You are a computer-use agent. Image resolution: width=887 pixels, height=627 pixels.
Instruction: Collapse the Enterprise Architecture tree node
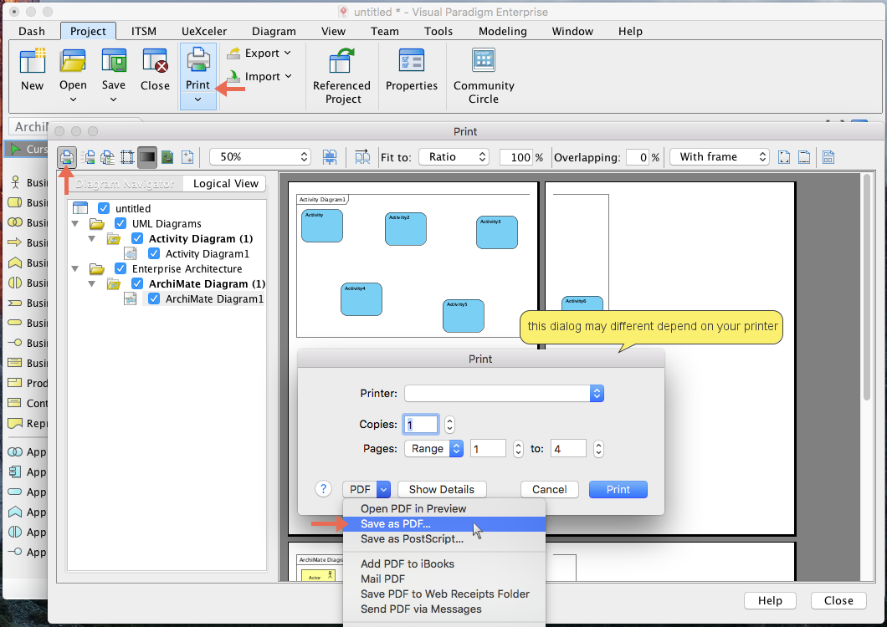[74, 269]
